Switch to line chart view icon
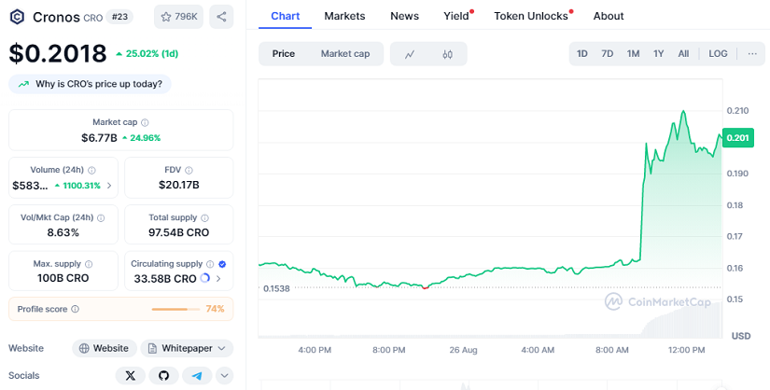 point(410,54)
